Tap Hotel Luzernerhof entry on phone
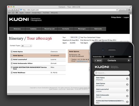The image size is (139, 106). pyautogui.click(x=112, y=90)
